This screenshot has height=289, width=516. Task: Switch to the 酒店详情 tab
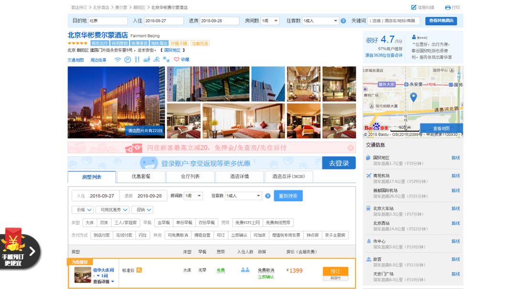(239, 176)
